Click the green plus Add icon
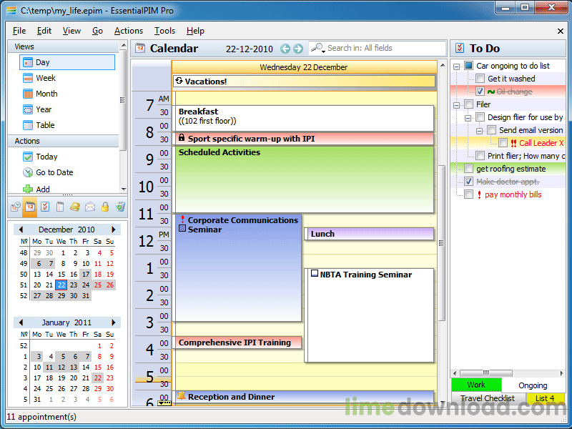572x429 pixels. [28, 189]
